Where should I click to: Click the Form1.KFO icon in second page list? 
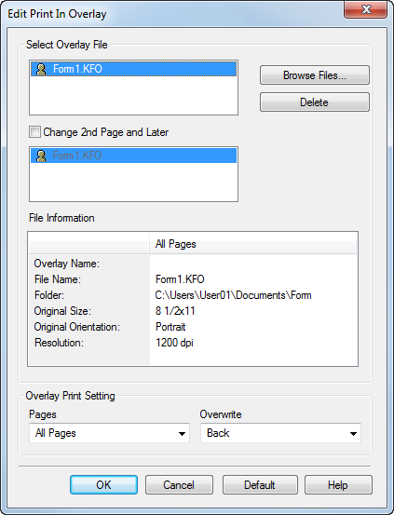pos(41,156)
